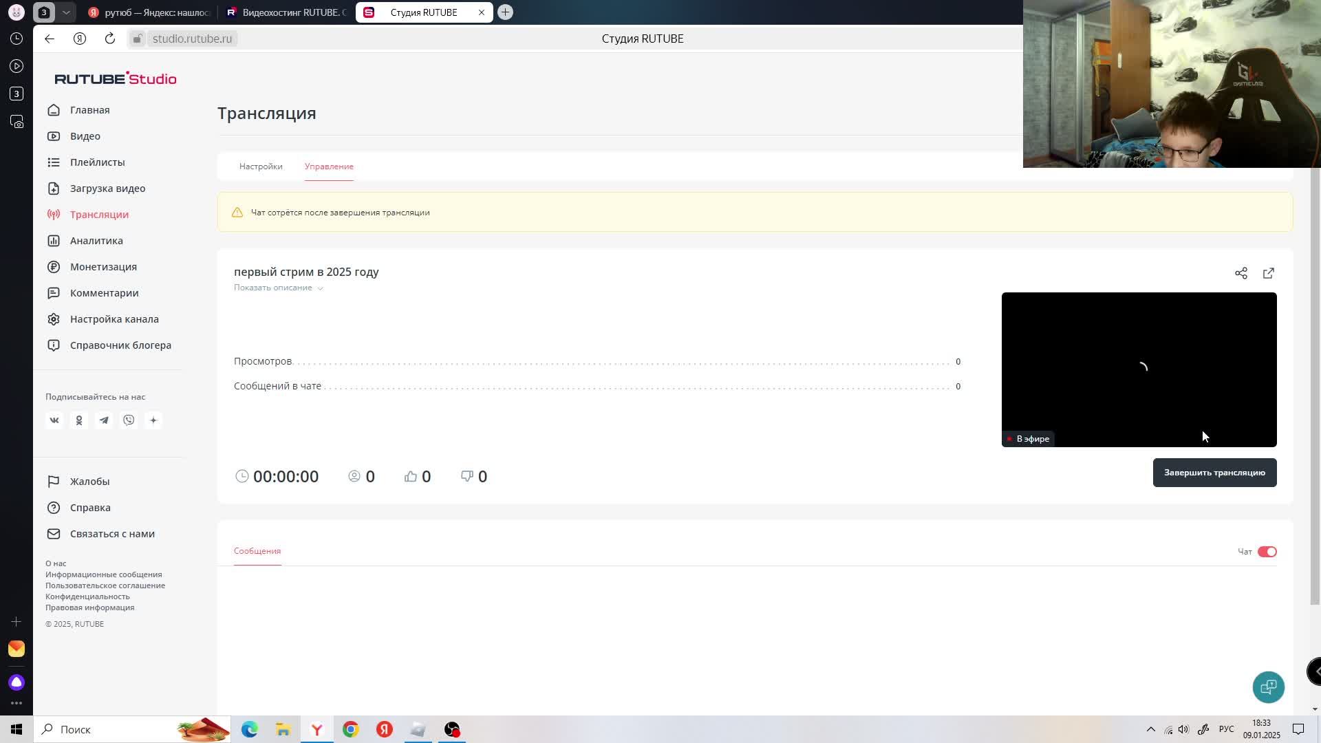This screenshot has width=1321, height=743.
Task: Open volume control in system tray
Action: pyautogui.click(x=1183, y=729)
